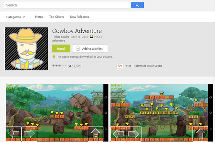Click the PEGI 3 rating icon

(91, 37)
